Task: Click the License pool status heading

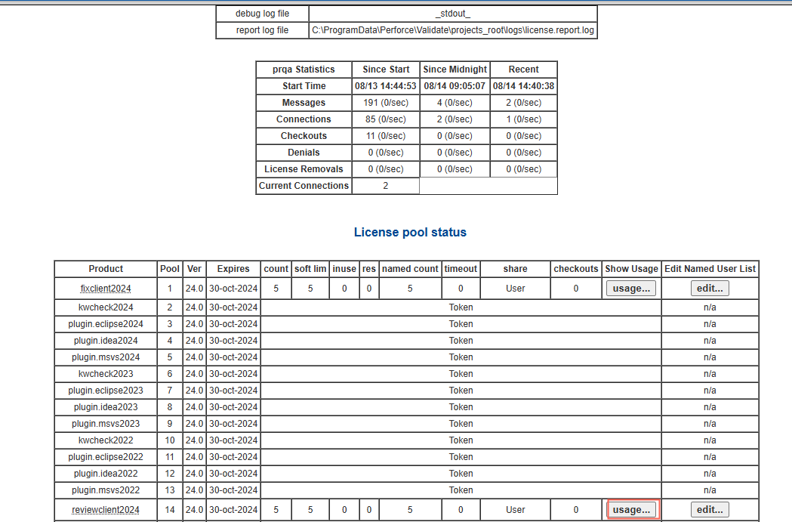Action: (x=410, y=233)
